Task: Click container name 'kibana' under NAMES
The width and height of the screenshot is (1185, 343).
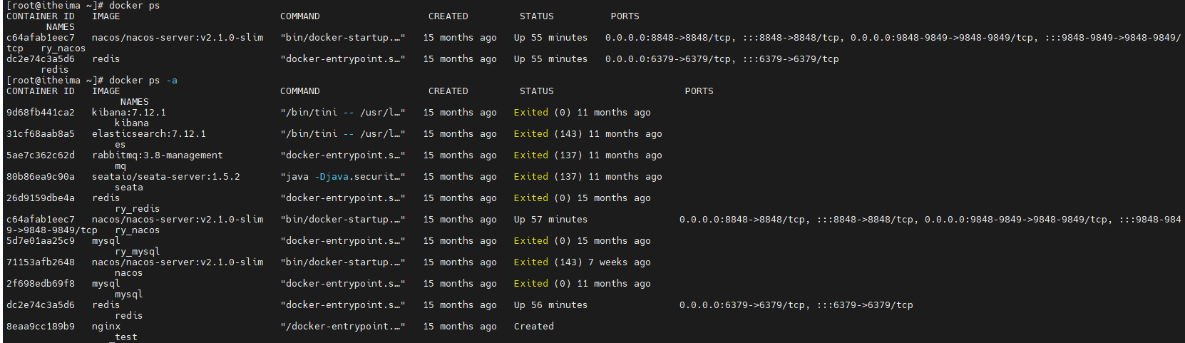Action: [x=132, y=123]
